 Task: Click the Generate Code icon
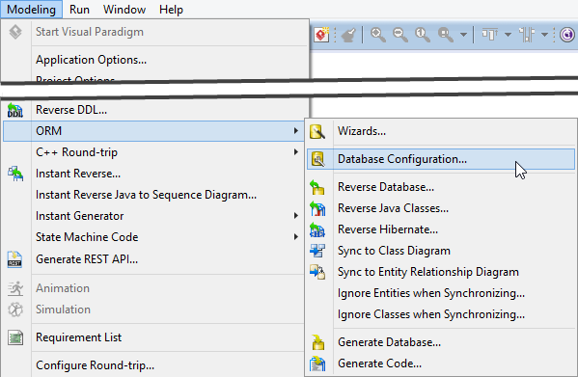(317, 364)
